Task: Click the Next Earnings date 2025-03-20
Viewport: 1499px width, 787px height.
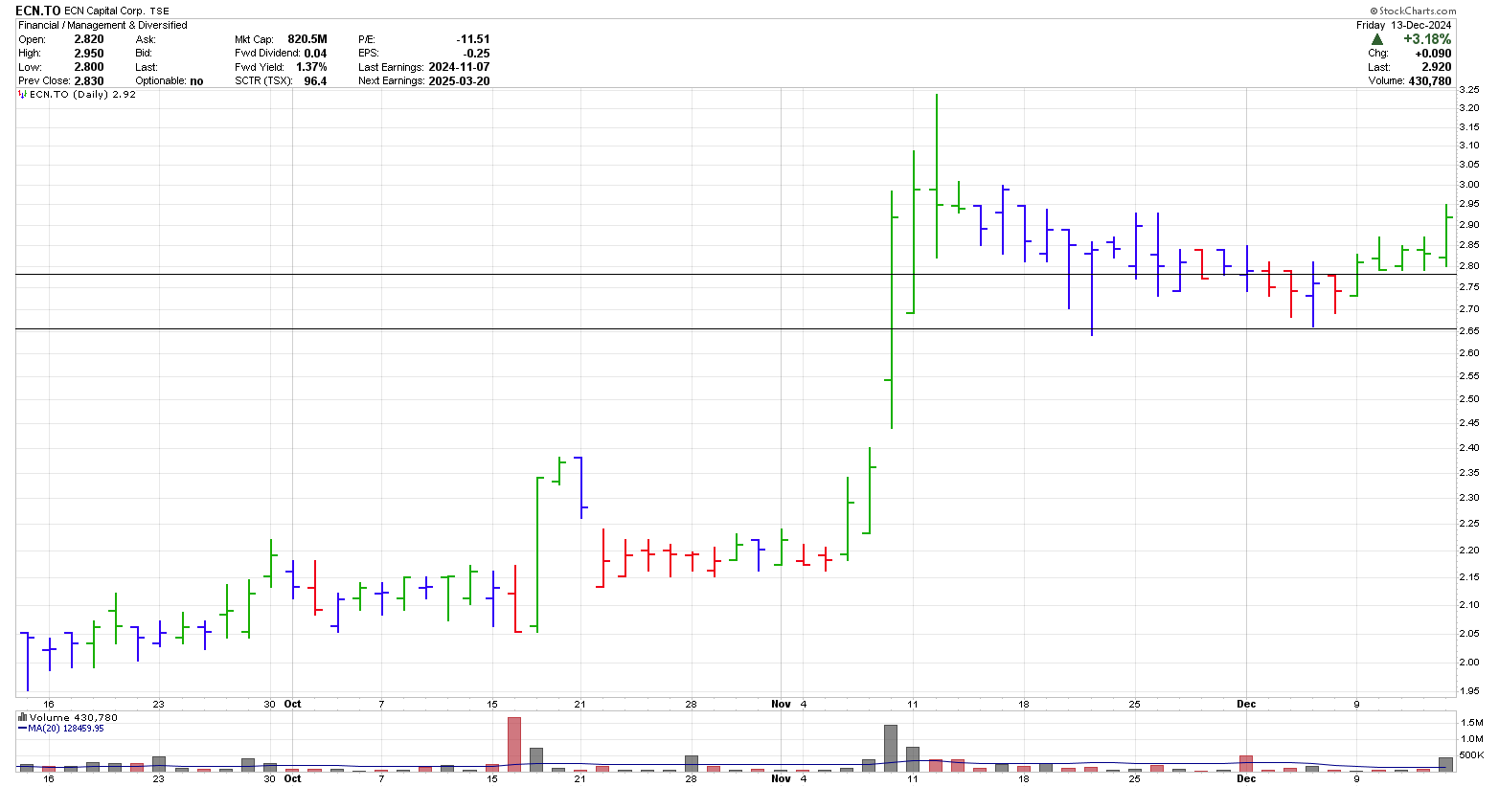Action: click(x=460, y=81)
